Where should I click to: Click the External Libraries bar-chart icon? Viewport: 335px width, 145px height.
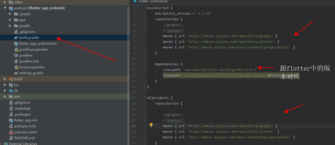(6, 144)
